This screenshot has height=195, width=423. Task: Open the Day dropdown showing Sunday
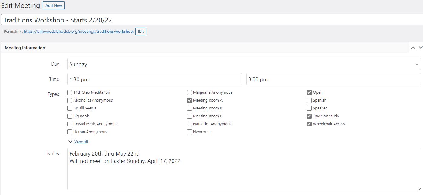tap(244, 64)
